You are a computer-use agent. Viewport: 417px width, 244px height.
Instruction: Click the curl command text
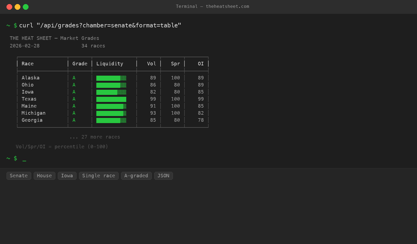[100, 25]
